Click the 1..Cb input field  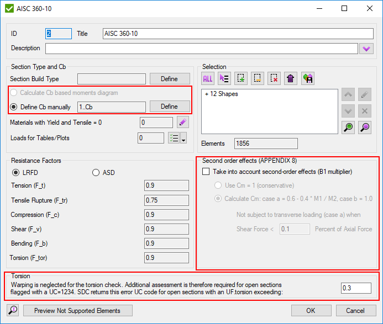coord(112,107)
